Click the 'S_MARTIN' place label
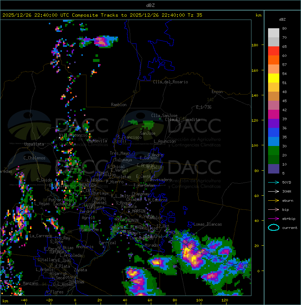The height and width of the screenshot is (305, 301). point(136,211)
